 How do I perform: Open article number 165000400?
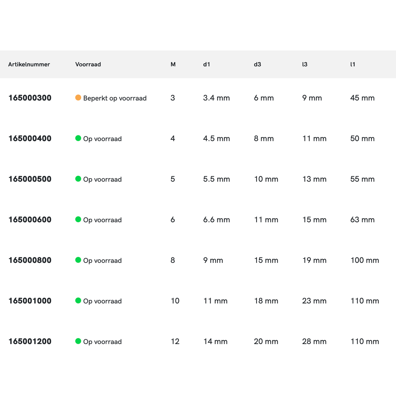pos(30,139)
